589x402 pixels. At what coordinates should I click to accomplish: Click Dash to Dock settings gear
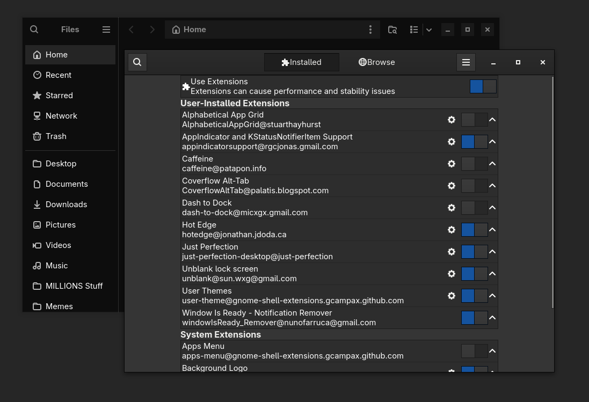(452, 208)
